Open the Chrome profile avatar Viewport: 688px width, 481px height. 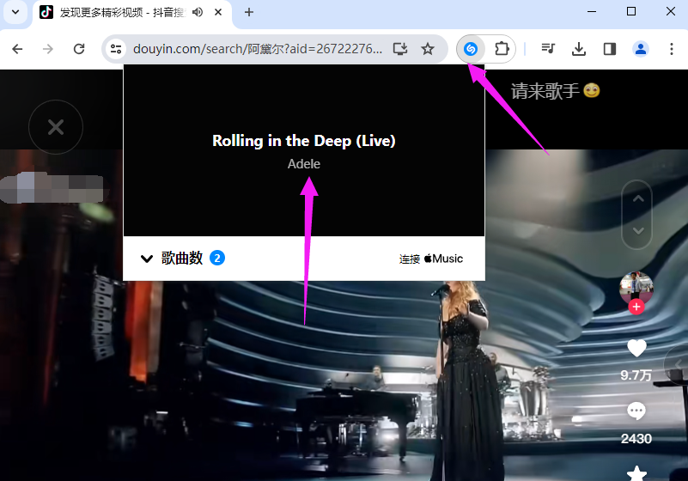point(640,49)
